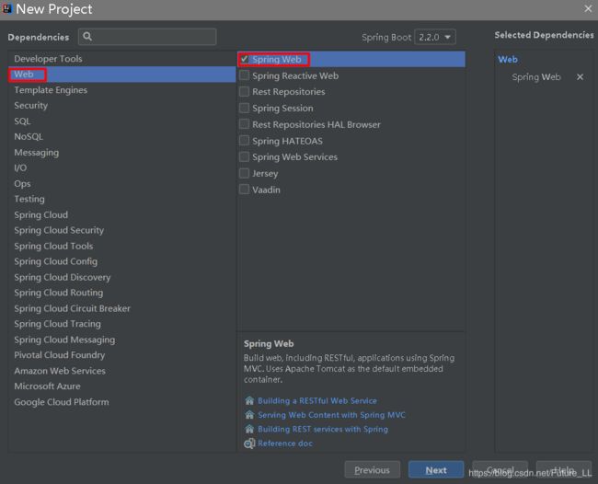Close the New Project dialog
This screenshot has height=484, width=598.
588,8
